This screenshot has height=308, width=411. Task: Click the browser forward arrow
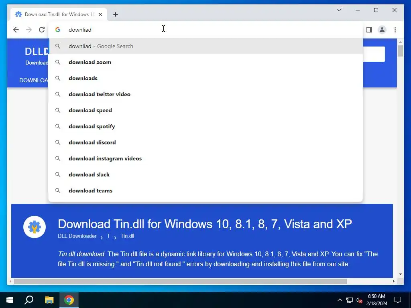tap(29, 30)
